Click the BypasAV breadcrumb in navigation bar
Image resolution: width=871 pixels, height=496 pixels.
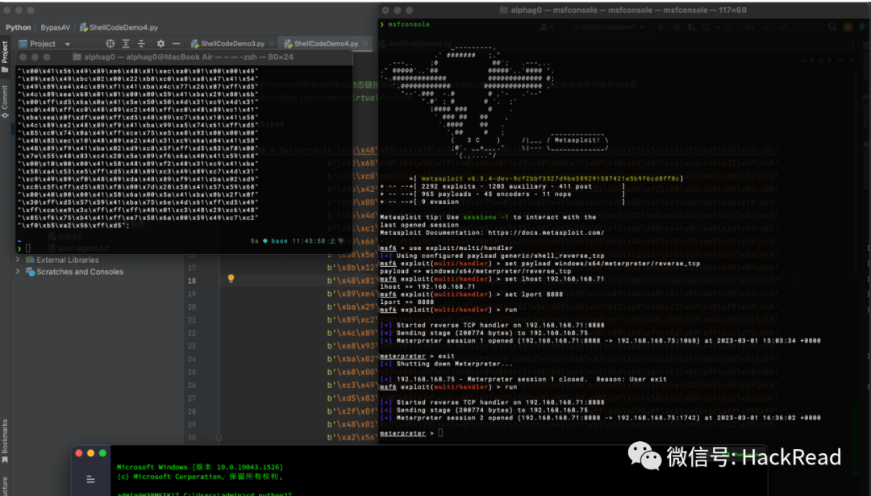point(56,27)
